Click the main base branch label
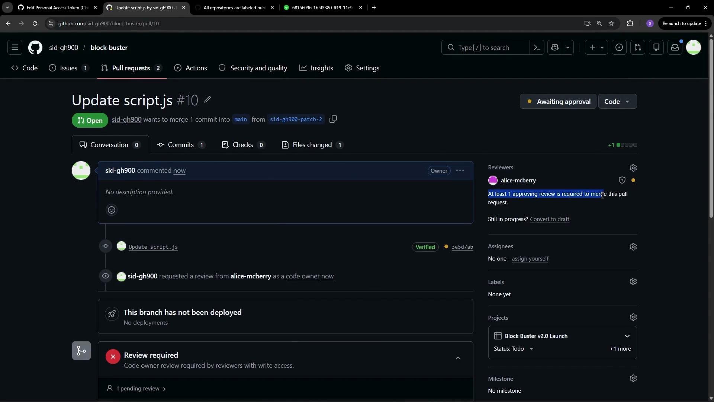Viewport: 714px width, 402px height. (x=241, y=119)
